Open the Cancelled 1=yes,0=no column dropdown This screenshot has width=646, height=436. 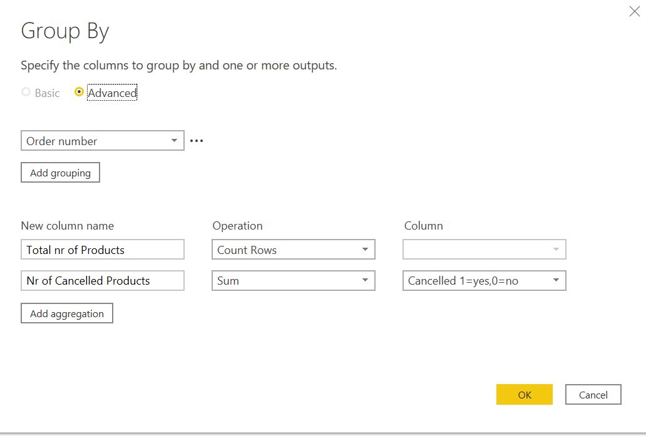coord(484,281)
